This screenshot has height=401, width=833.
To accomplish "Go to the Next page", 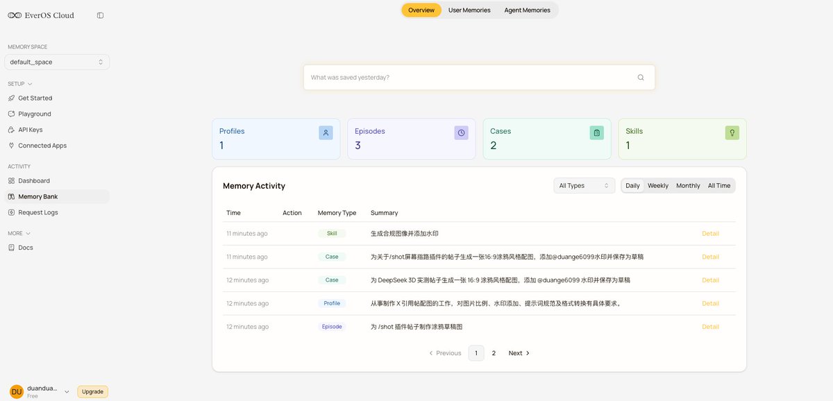I will click(519, 353).
